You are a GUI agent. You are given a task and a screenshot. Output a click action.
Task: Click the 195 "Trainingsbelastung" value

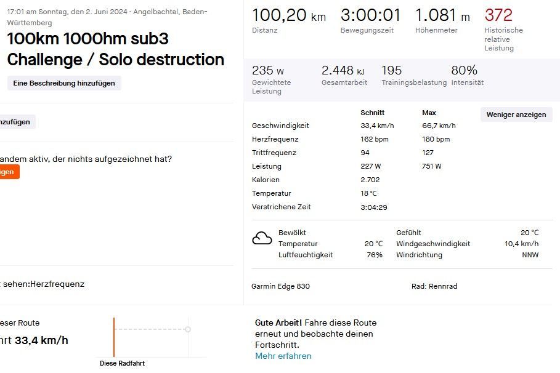coord(391,71)
